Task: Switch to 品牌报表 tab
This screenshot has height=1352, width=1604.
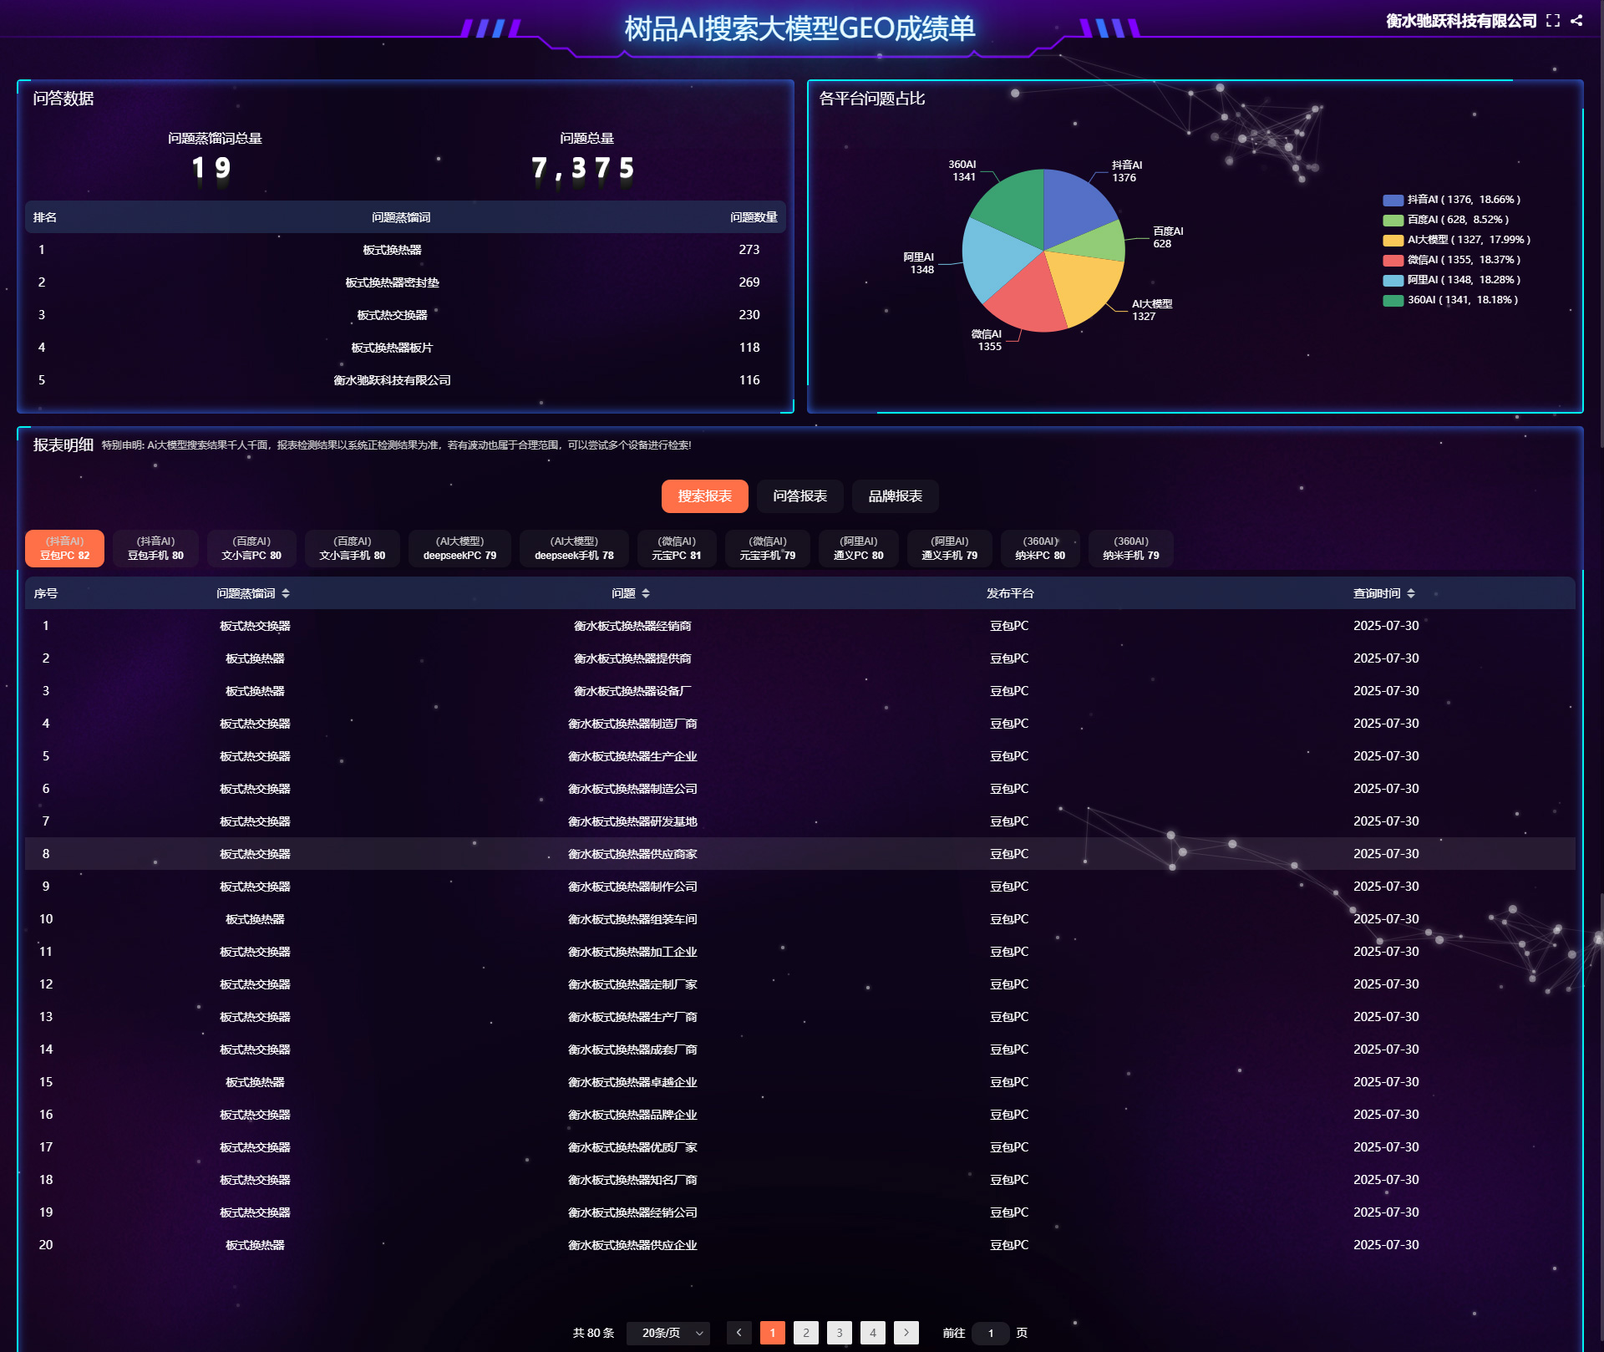Action: pyautogui.click(x=895, y=496)
